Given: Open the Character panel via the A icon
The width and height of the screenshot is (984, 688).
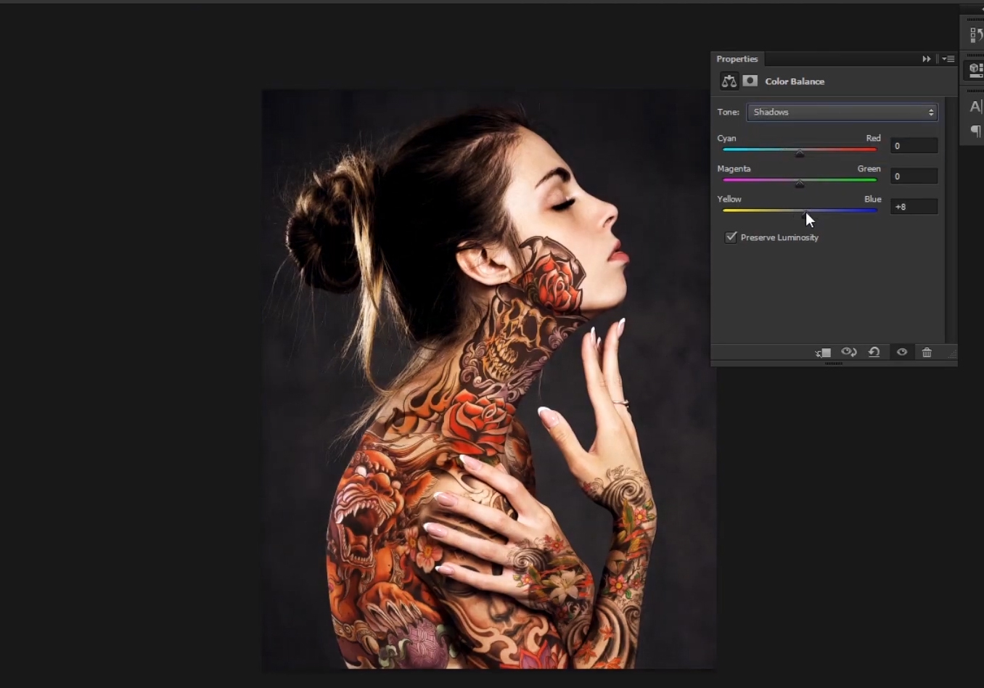Looking at the screenshot, I should [975, 106].
